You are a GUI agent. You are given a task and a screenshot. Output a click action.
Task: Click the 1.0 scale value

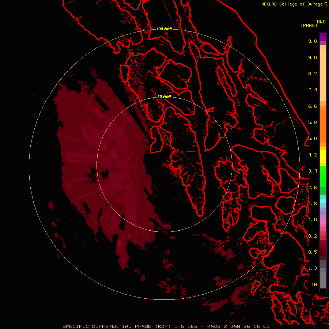pos(313,220)
